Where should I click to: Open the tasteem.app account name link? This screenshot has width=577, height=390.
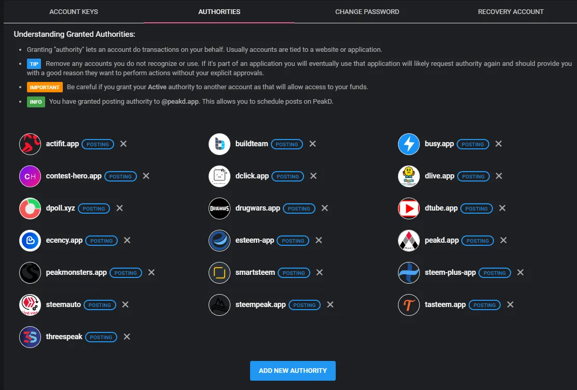445,304
